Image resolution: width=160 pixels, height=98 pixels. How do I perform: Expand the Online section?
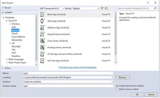click(3, 68)
